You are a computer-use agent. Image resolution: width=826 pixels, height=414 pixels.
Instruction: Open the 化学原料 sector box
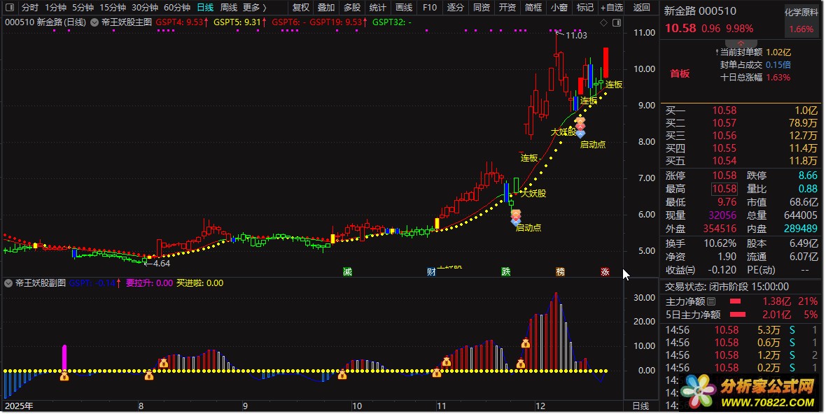(801, 20)
